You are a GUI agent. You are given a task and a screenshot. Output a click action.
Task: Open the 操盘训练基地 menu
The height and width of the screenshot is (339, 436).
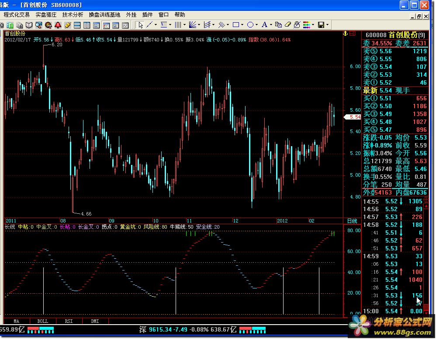click(104, 15)
